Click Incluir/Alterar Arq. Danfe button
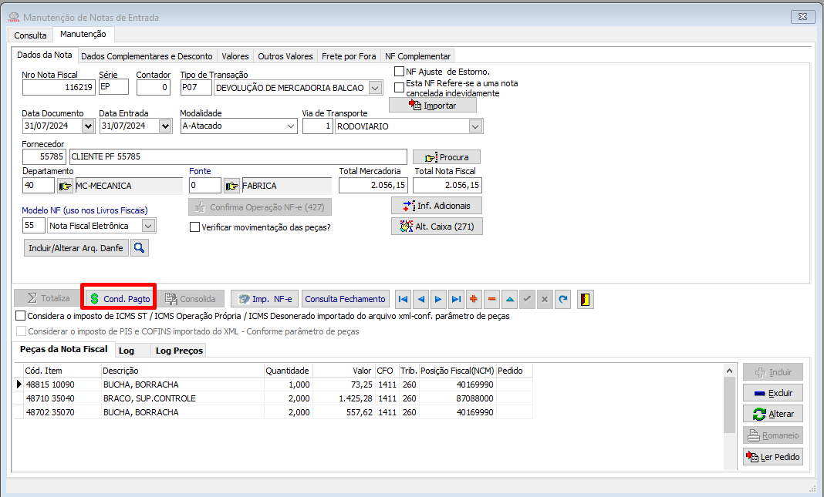This screenshot has width=824, height=497. pyautogui.click(x=76, y=247)
